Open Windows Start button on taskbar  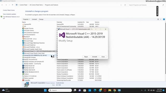(x=45, y=90)
